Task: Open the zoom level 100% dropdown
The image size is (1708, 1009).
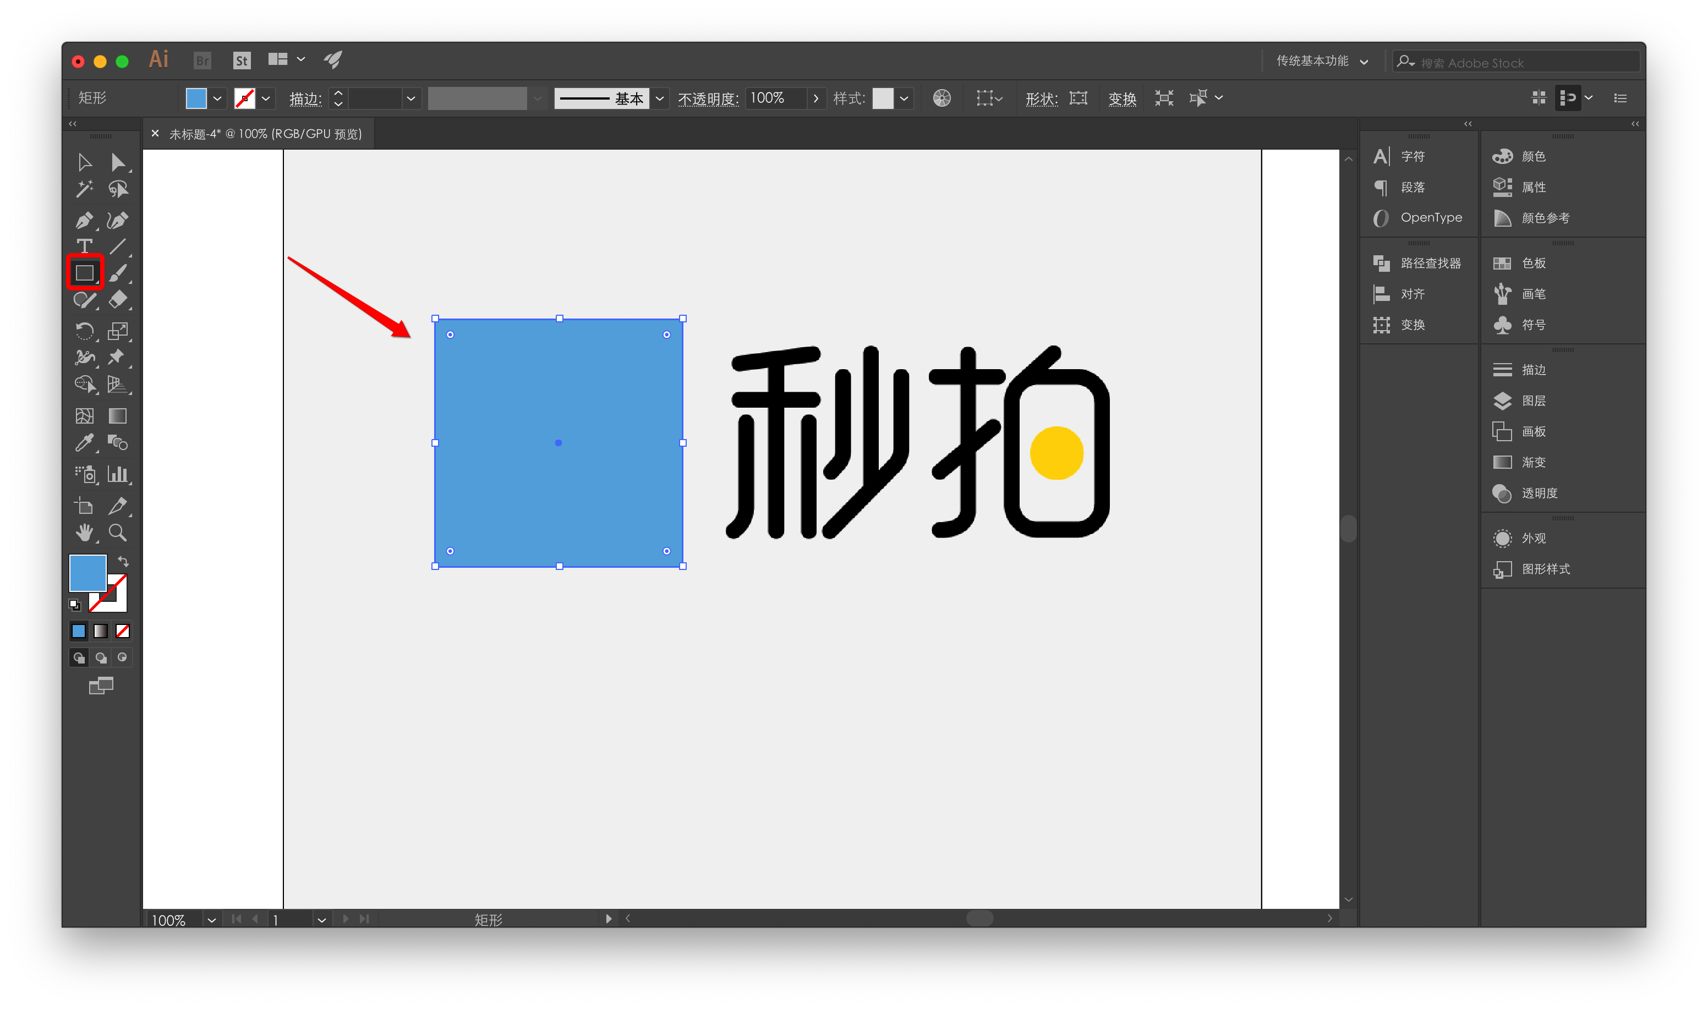Action: (x=211, y=920)
